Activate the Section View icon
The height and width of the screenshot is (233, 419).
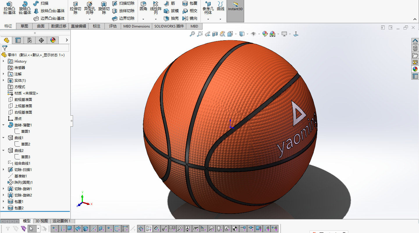215,34
